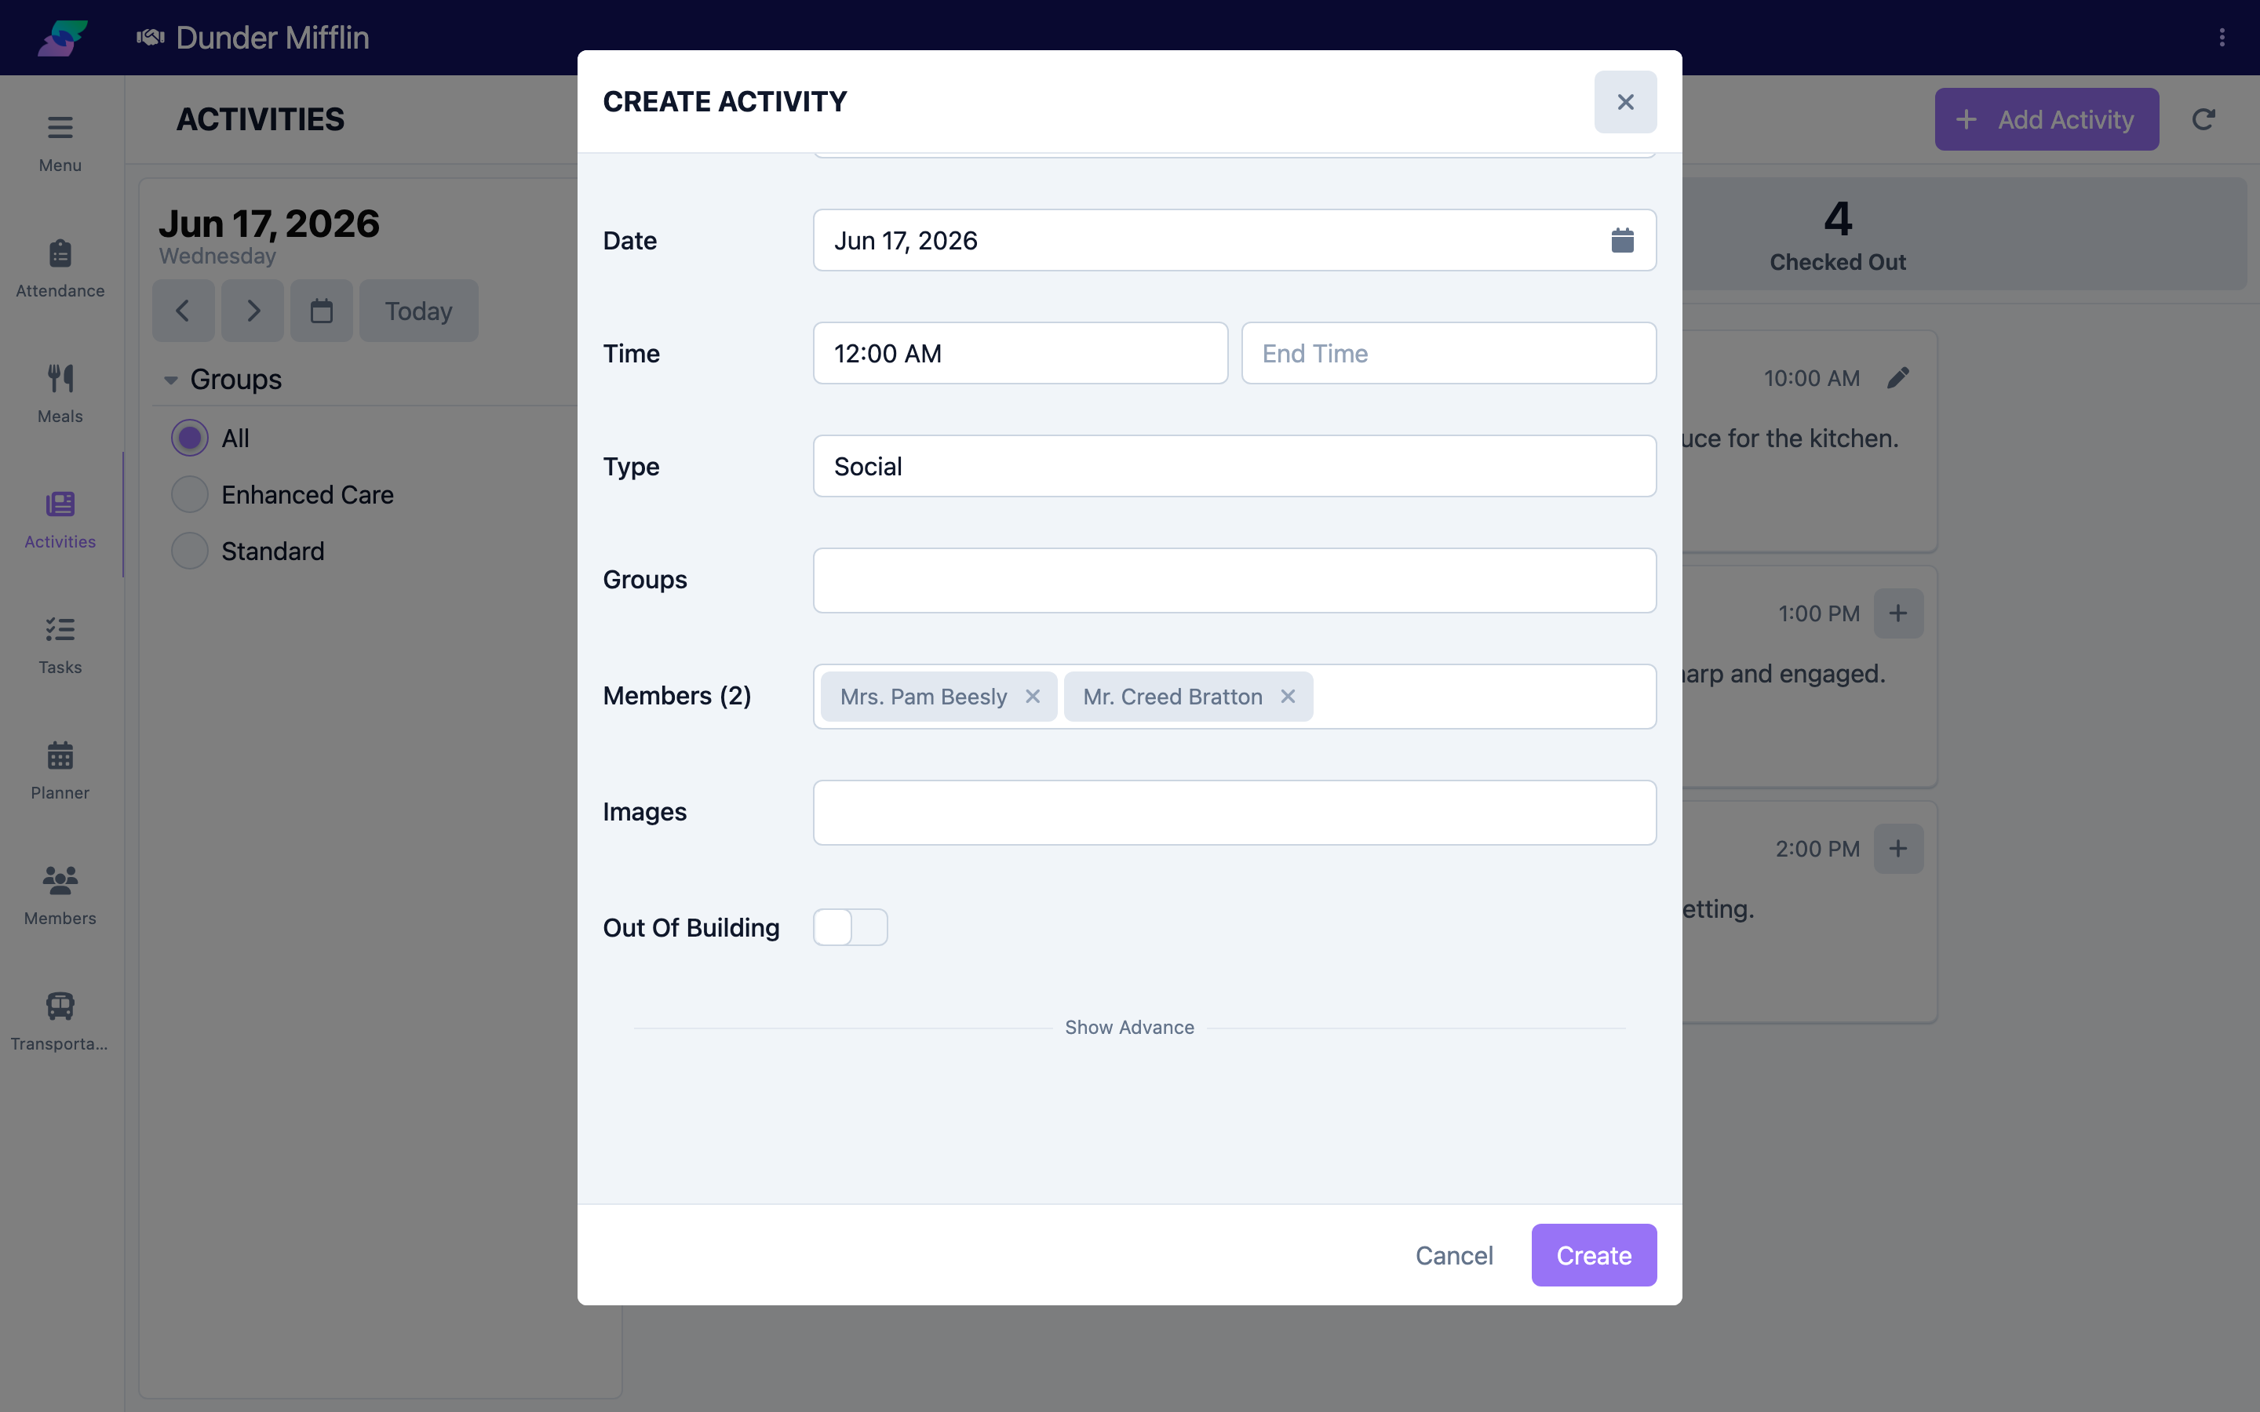
Task: Open the Groups selection field in dialog
Action: (x=1234, y=580)
